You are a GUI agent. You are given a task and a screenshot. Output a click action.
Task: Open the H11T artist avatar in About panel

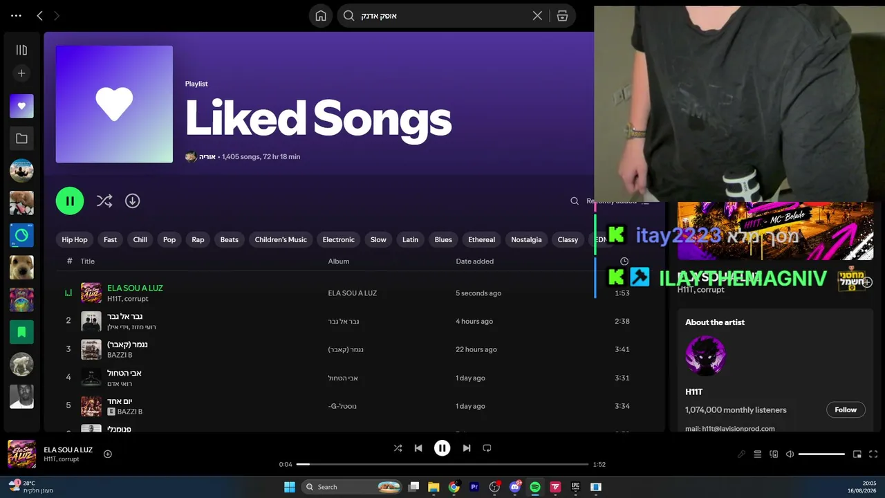705,356
